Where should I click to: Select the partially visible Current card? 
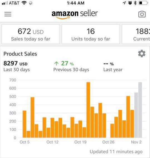click(x=136, y=34)
